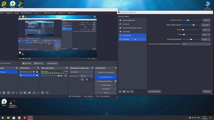Image resolution: width=214 pixels, height=120 pixels.
Task: Remove transition with trash icon
Action: click(x=87, y=80)
